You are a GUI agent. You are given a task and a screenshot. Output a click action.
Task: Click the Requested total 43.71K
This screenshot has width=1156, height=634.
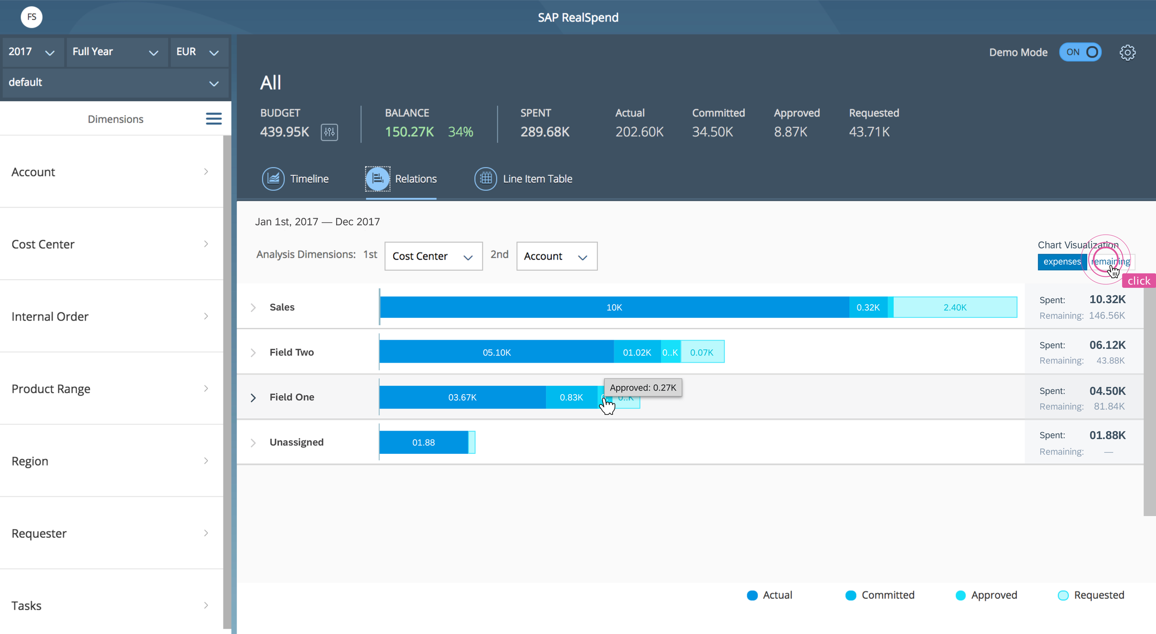(869, 132)
